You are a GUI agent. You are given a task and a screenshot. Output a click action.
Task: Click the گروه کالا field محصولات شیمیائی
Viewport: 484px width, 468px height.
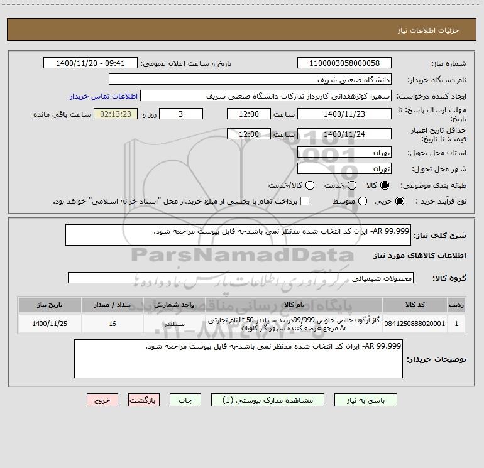click(x=241, y=278)
